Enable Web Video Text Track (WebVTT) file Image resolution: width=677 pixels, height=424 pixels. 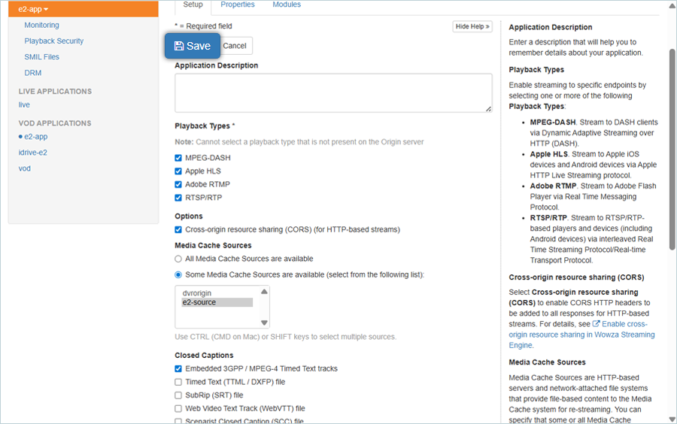(178, 408)
